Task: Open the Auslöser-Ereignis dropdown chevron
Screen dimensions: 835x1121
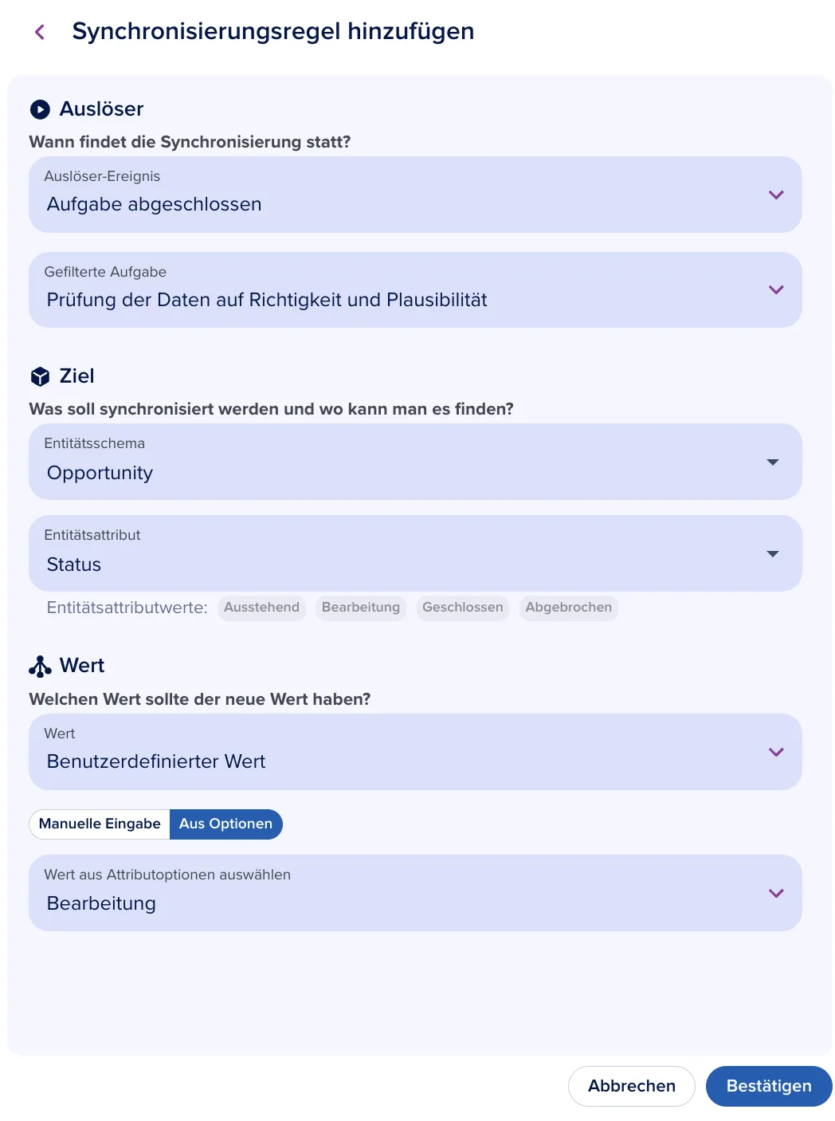Action: [776, 195]
